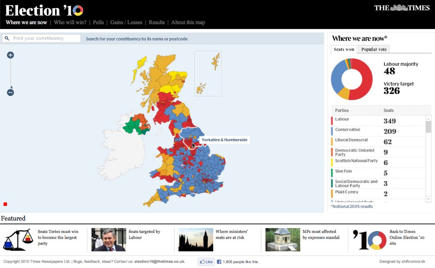This screenshot has height=268, width=435.
Task: Click the Yorkshire & Humberside map label
Action: (x=224, y=140)
